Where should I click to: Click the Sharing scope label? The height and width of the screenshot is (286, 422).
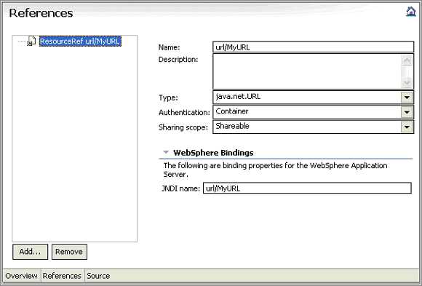coord(183,127)
